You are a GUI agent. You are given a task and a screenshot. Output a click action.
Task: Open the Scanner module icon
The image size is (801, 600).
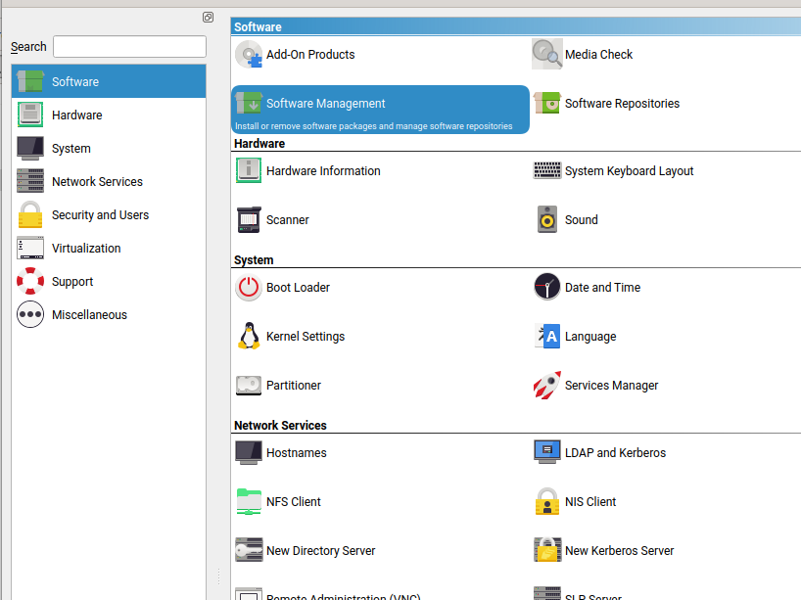point(249,219)
